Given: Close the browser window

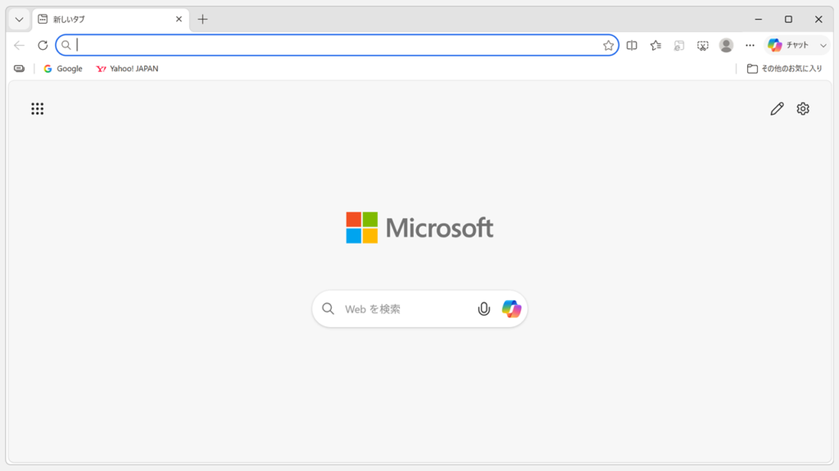Looking at the screenshot, I should click(x=819, y=20).
